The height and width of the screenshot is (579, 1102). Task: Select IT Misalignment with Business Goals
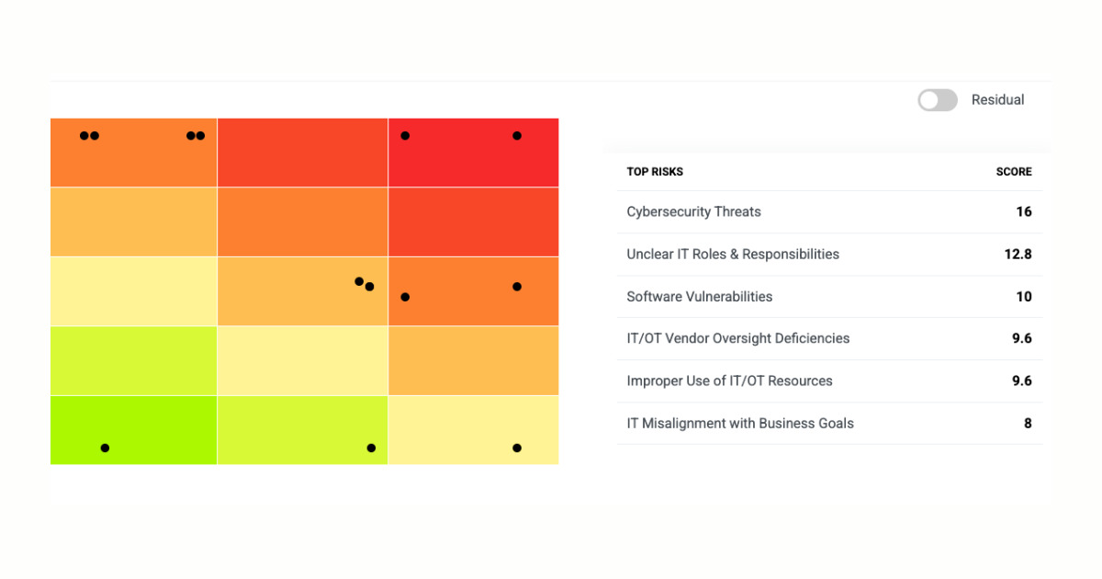click(740, 424)
